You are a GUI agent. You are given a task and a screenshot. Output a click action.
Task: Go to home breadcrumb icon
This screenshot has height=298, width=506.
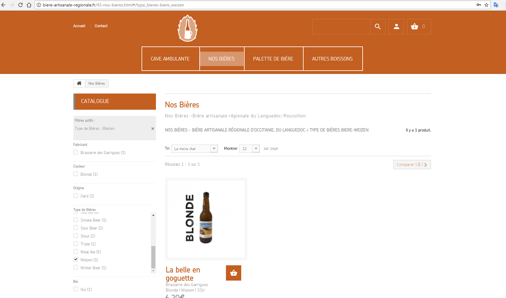tap(79, 83)
